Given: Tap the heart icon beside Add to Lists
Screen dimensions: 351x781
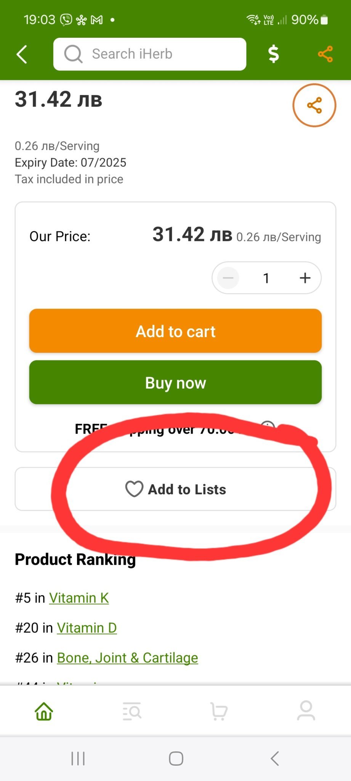Looking at the screenshot, I should tap(134, 489).
